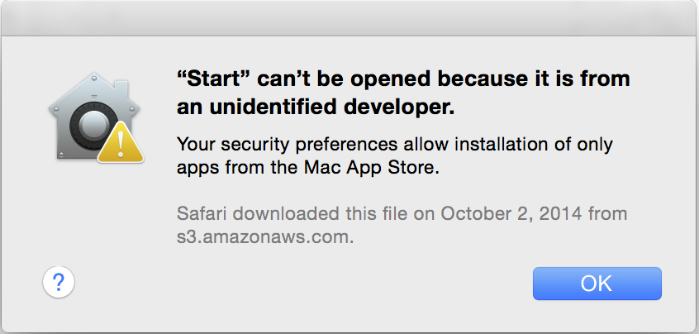This screenshot has width=699, height=334.
Task: Click the chimney of the house icon
Action: (x=120, y=89)
